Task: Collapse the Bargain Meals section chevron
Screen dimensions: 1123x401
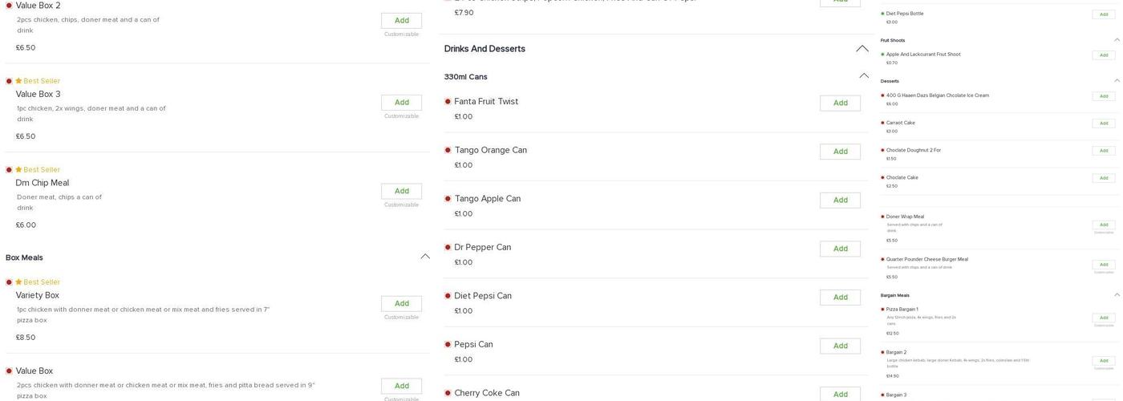Action: click(1117, 295)
